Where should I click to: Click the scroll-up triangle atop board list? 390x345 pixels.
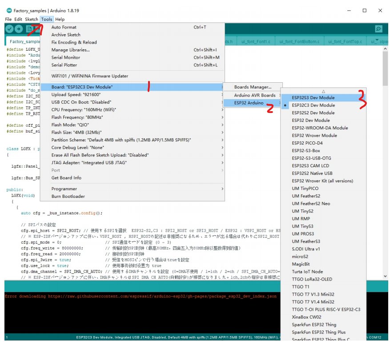[323, 91]
